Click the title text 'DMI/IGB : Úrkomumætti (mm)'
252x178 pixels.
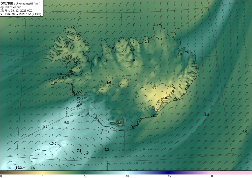point(20,4)
